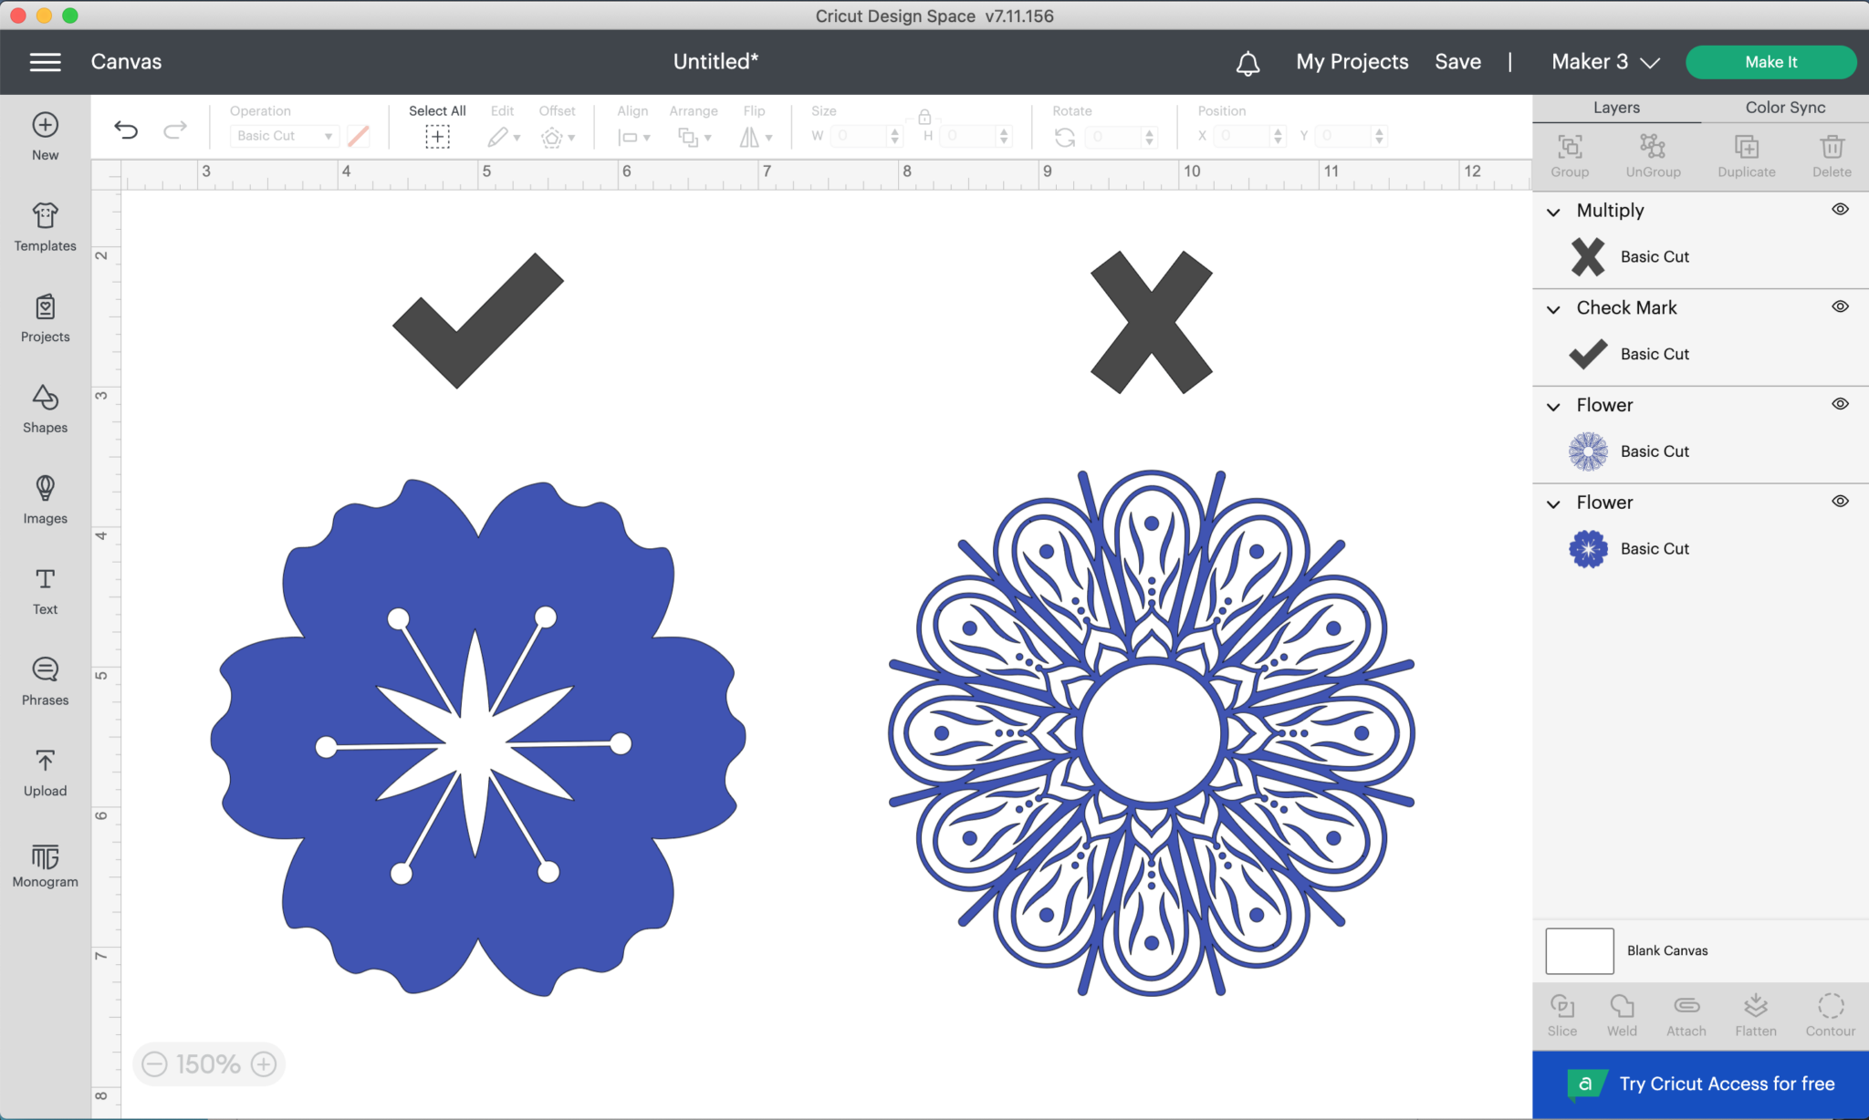Open the Shapes panel
Image resolution: width=1869 pixels, height=1120 pixels.
pos(45,408)
